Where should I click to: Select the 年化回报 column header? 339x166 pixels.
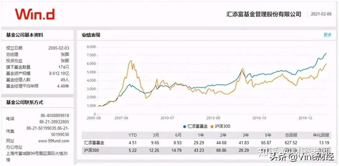tap(321, 135)
